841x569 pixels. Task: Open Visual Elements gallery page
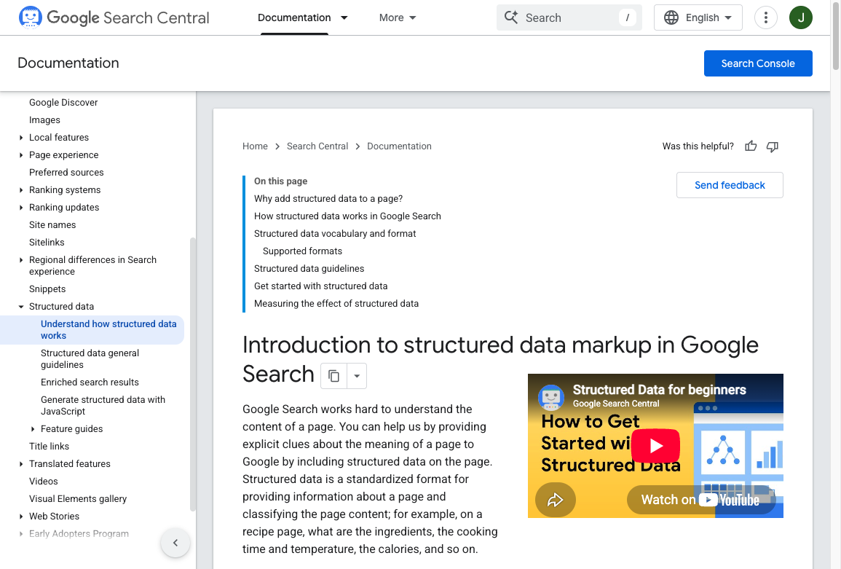[x=78, y=498]
